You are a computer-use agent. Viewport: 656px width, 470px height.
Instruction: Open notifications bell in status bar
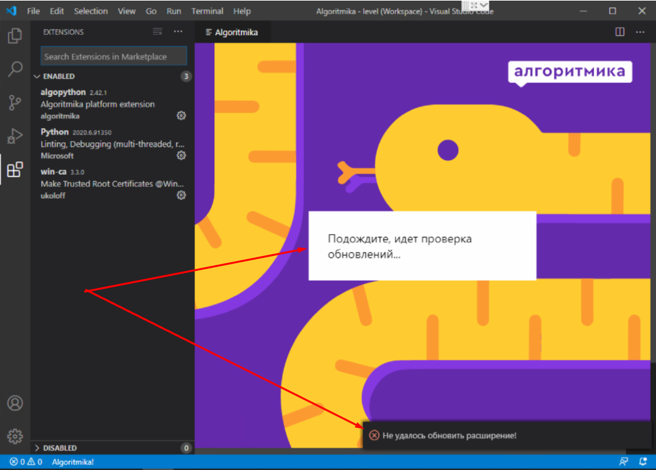tap(643, 462)
